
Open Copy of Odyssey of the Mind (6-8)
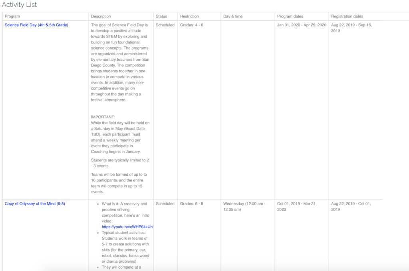[35, 203]
